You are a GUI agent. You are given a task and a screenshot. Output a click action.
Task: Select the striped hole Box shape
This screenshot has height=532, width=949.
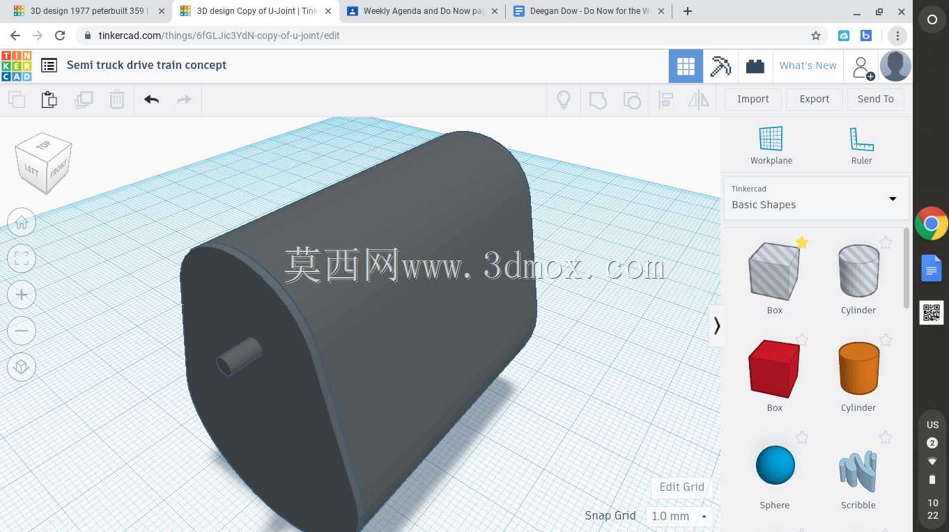click(x=774, y=272)
